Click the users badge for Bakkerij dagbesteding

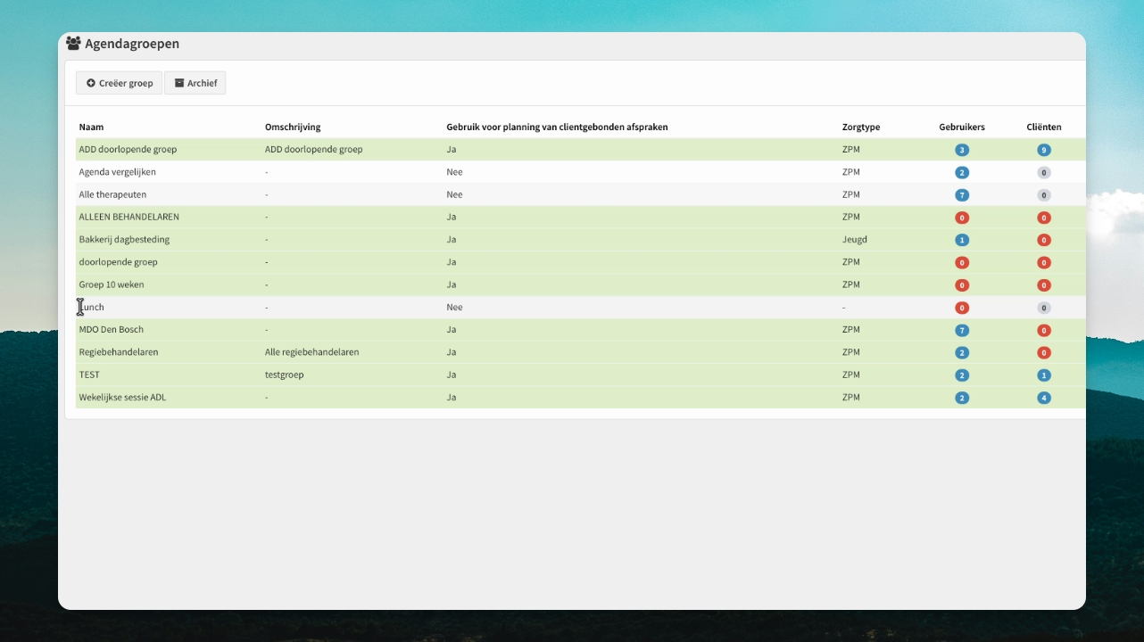(x=962, y=240)
